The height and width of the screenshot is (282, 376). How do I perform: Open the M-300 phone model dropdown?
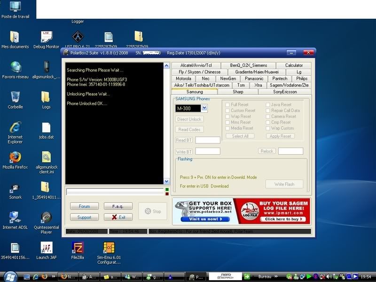pos(204,108)
